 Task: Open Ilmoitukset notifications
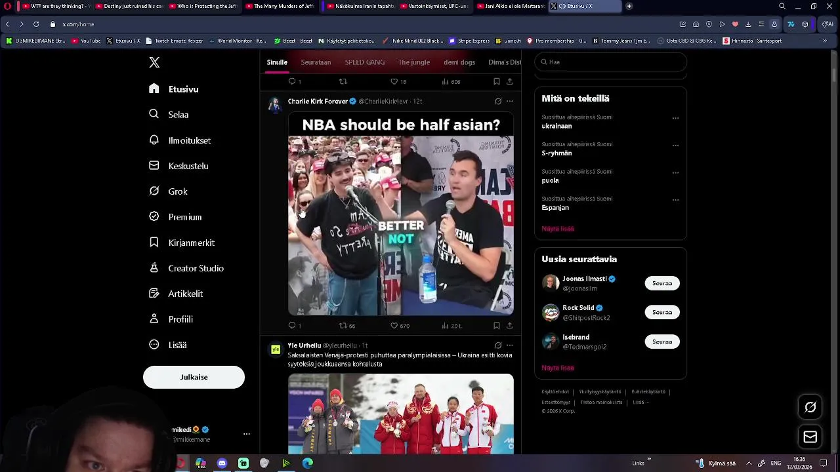tap(180, 140)
